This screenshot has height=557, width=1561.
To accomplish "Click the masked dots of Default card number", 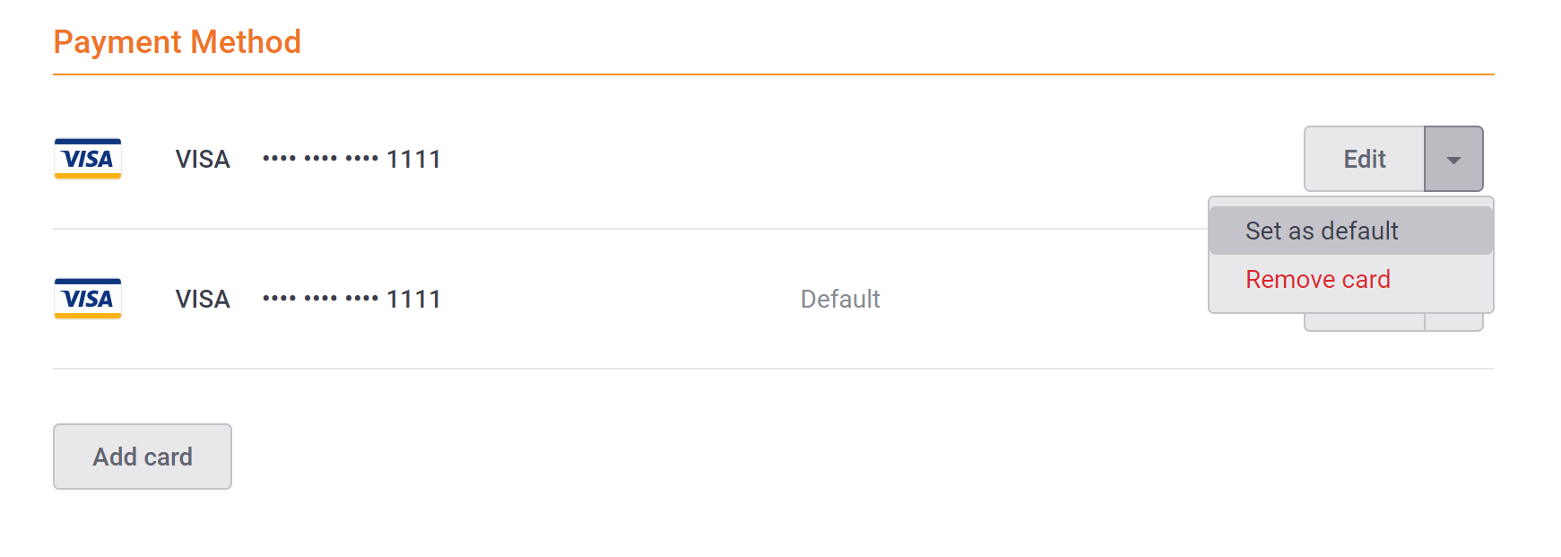I will tap(320, 299).
